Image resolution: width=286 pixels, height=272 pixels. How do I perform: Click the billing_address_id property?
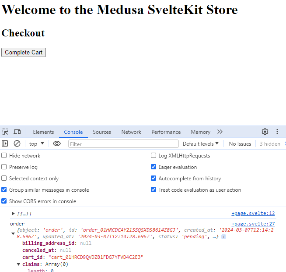point(49,243)
